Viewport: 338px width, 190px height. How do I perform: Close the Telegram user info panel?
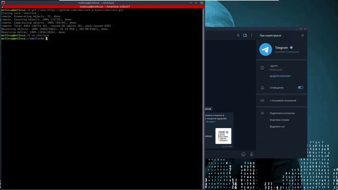click(x=303, y=35)
